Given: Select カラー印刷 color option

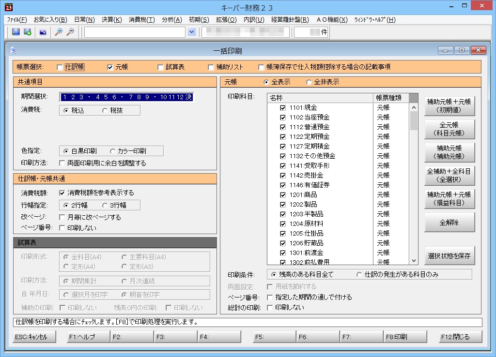Looking at the screenshot, I should (x=112, y=151).
